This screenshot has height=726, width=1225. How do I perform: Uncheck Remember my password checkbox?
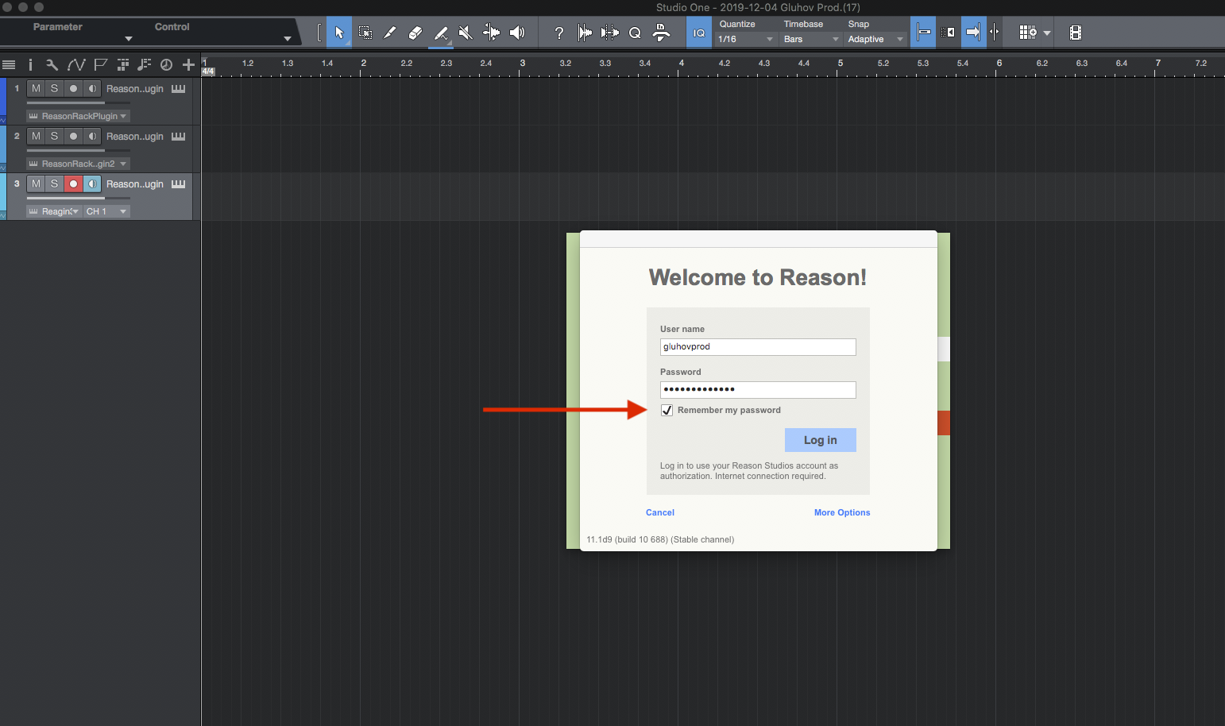[667, 411]
